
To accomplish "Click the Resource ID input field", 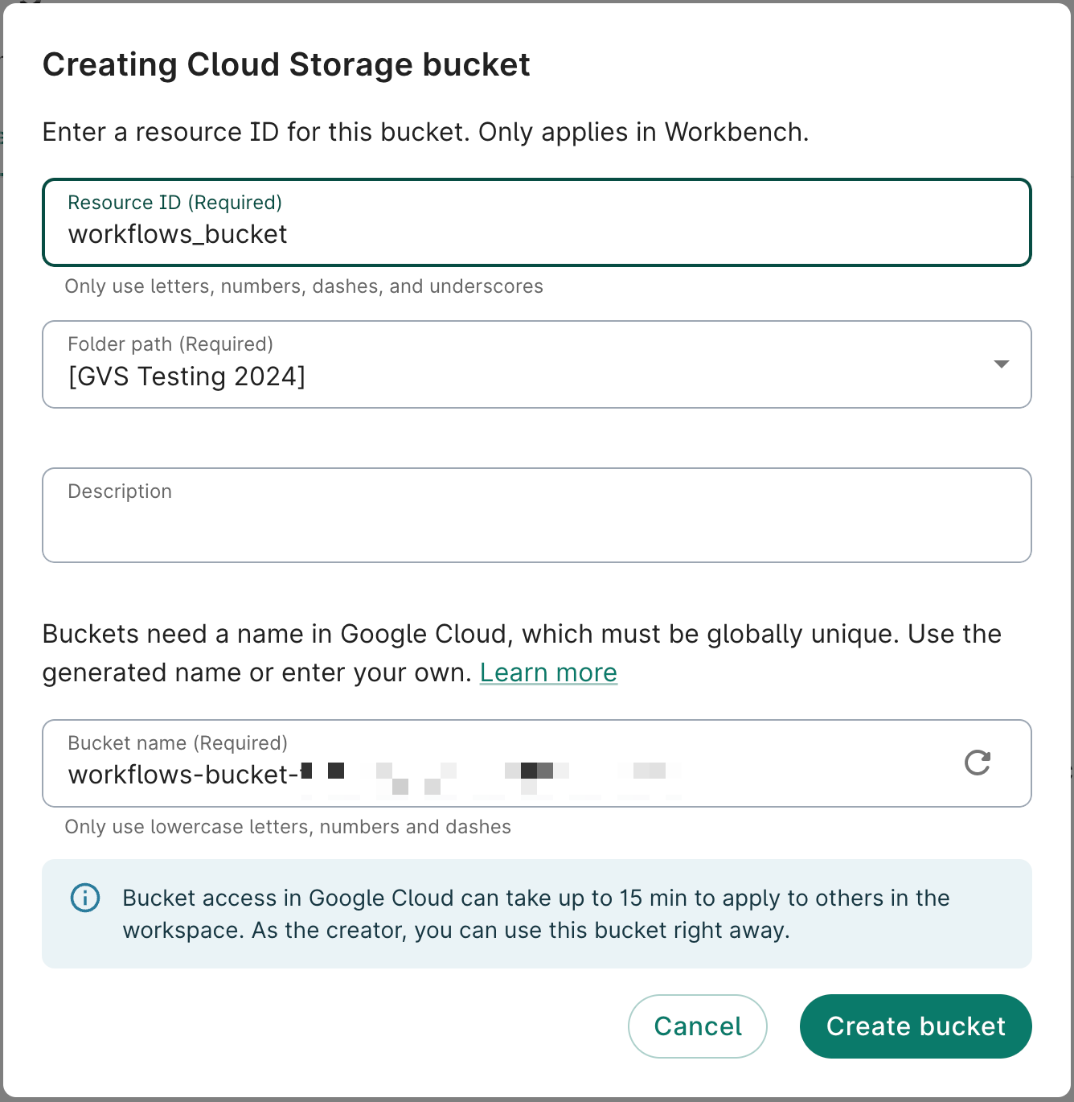I will click(537, 222).
